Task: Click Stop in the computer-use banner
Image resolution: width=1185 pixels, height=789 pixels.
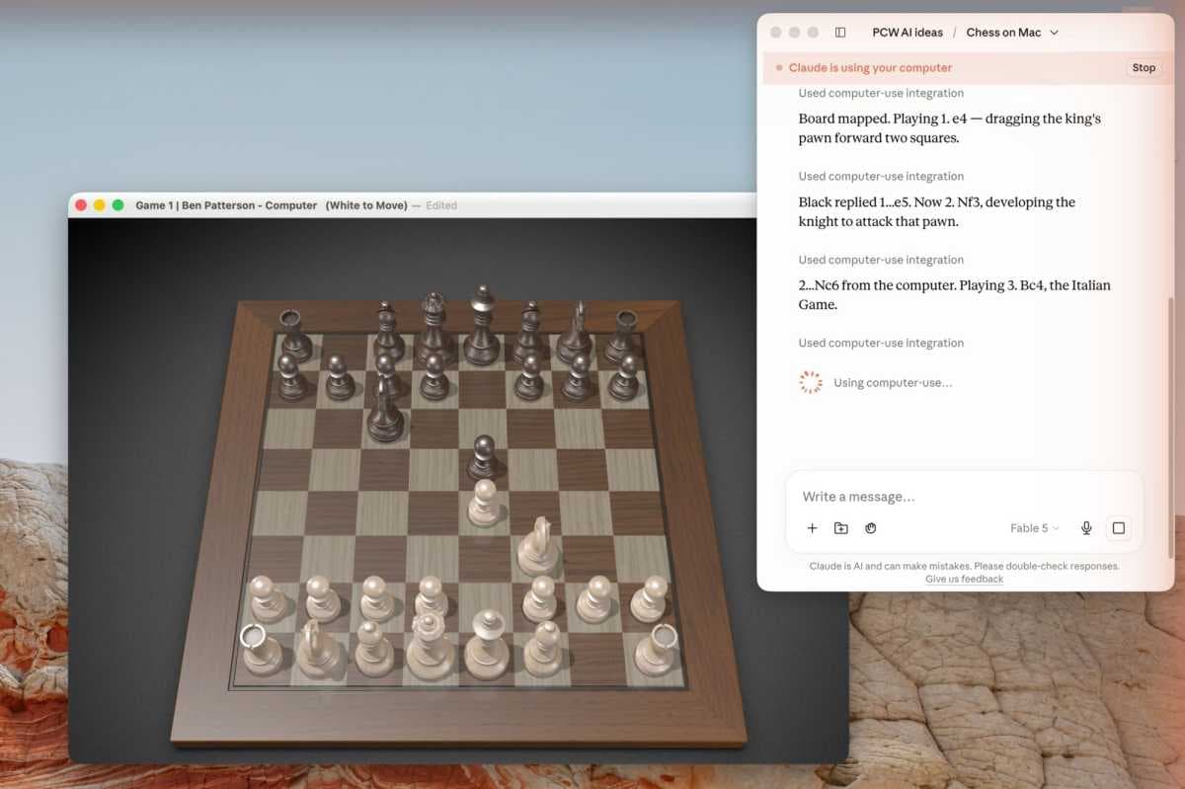Action: 1144,68
